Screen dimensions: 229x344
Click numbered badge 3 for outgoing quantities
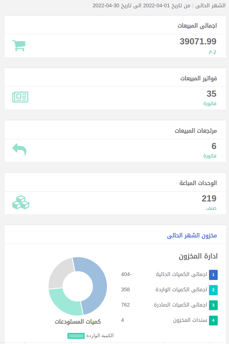[x=213, y=305]
